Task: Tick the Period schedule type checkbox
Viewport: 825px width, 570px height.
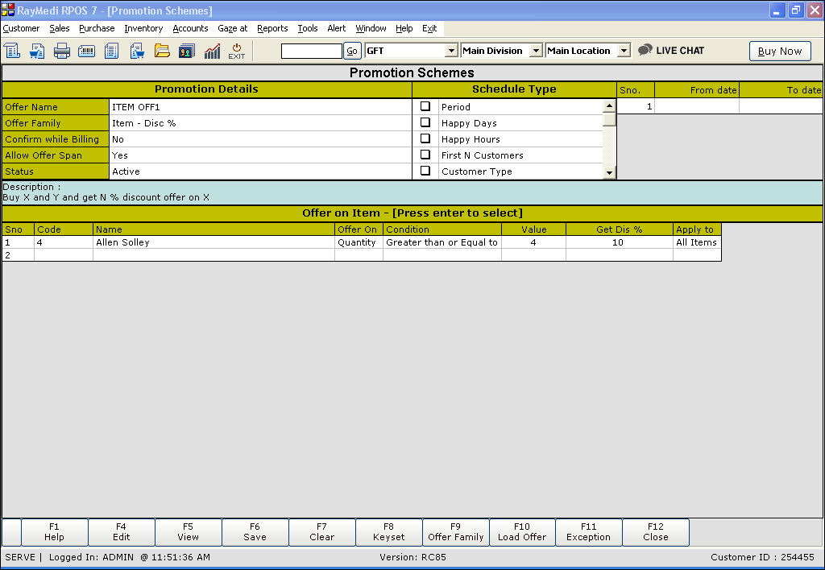Action: pos(425,106)
